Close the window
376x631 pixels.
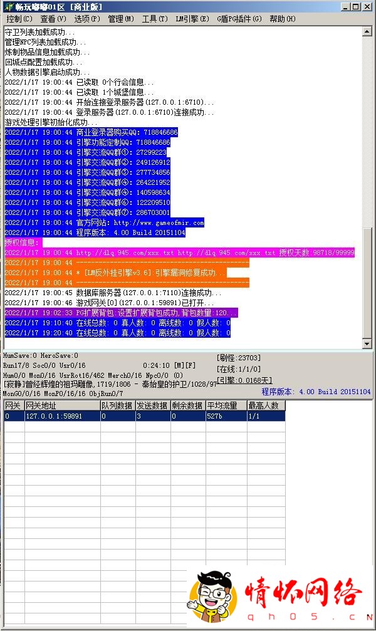click(x=367, y=7)
